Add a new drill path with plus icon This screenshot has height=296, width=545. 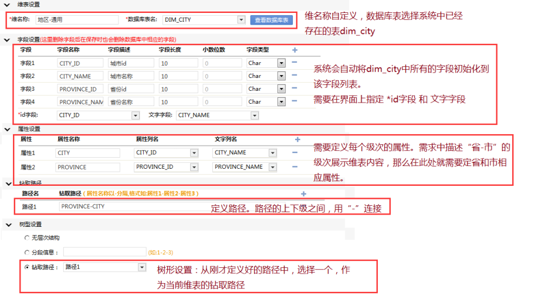point(303,193)
